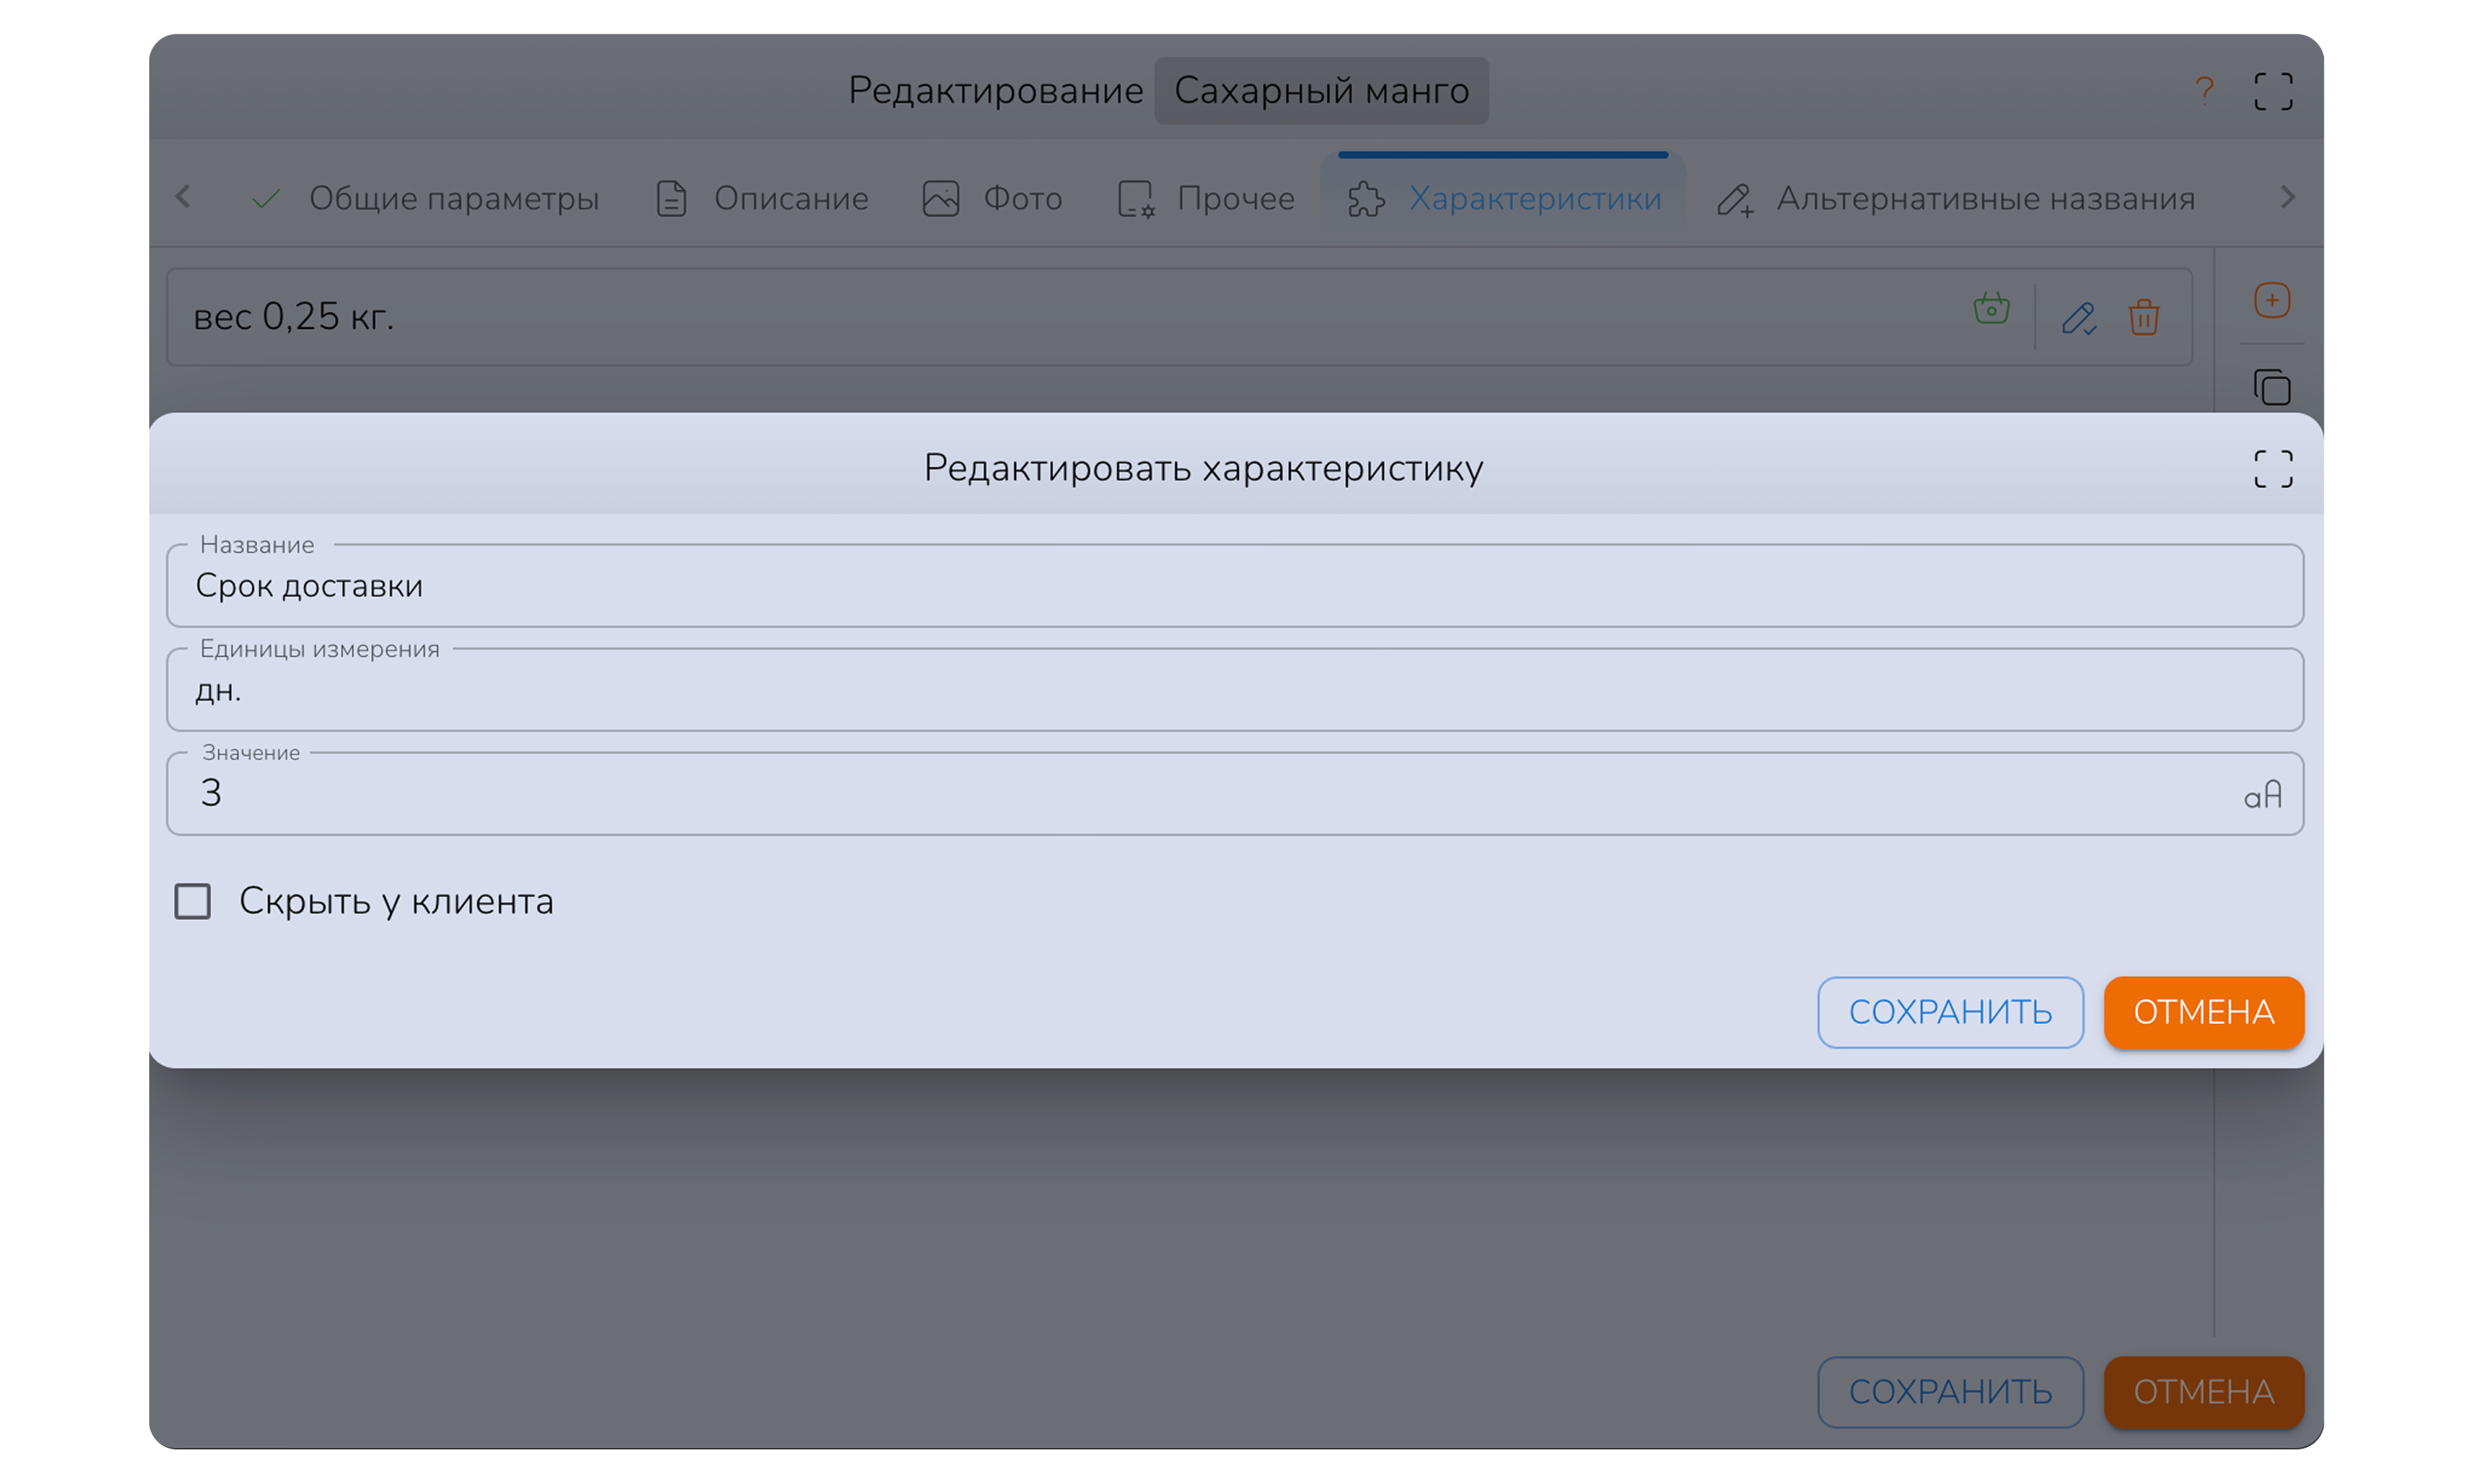2474x1484 pixels.
Task: Delete the вес 0,25 кг. characteristic
Action: point(2143,317)
